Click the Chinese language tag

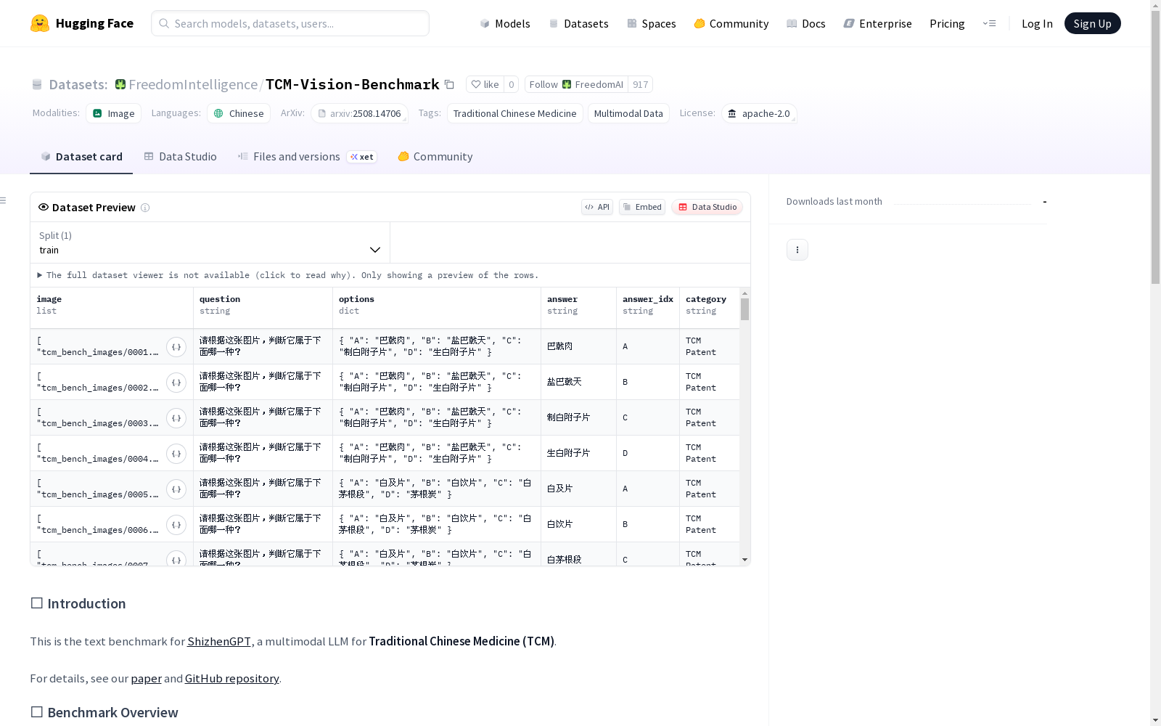pyautogui.click(x=239, y=113)
